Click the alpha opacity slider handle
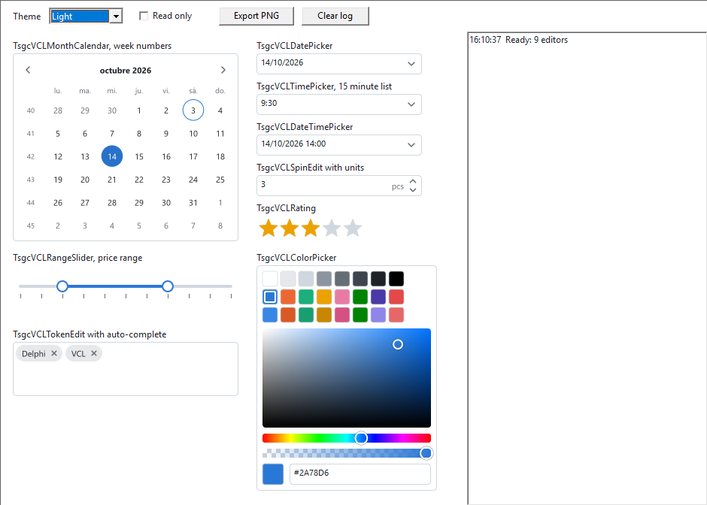 tap(426, 453)
